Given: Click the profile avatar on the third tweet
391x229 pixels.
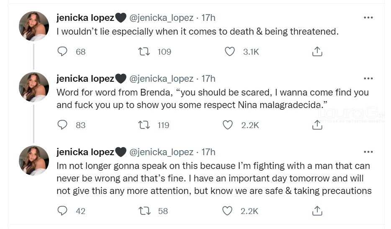Looking at the screenshot, I should tap(34, 160).
